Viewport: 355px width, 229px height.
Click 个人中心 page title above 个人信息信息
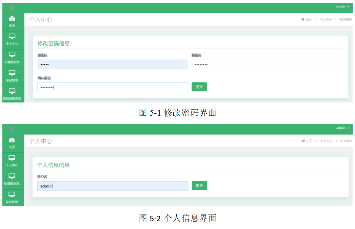coord(41,141)
